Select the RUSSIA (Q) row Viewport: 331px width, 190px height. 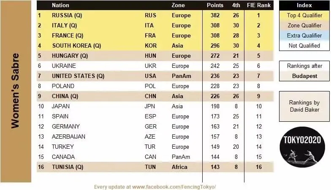(x=155, y=15)
